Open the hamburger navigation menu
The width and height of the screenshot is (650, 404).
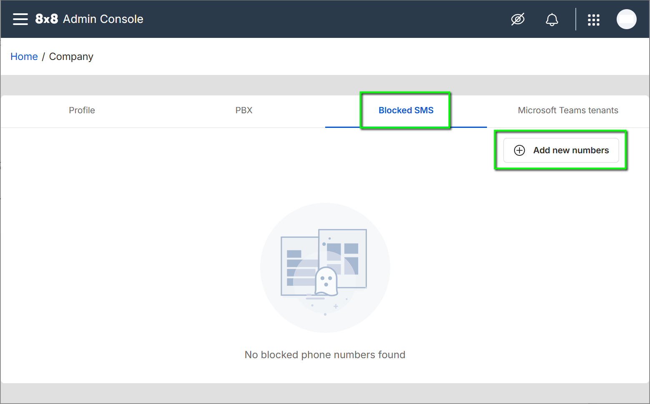point(20,19)
